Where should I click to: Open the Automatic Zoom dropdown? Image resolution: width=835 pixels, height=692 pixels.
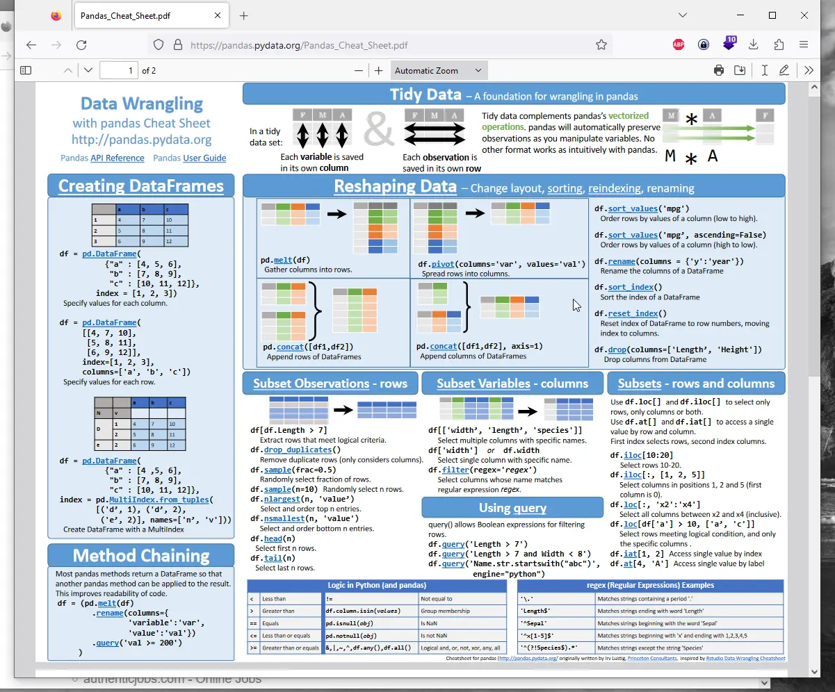click(438, 70)
